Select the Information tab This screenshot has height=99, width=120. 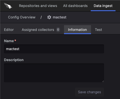click(77, 30)
